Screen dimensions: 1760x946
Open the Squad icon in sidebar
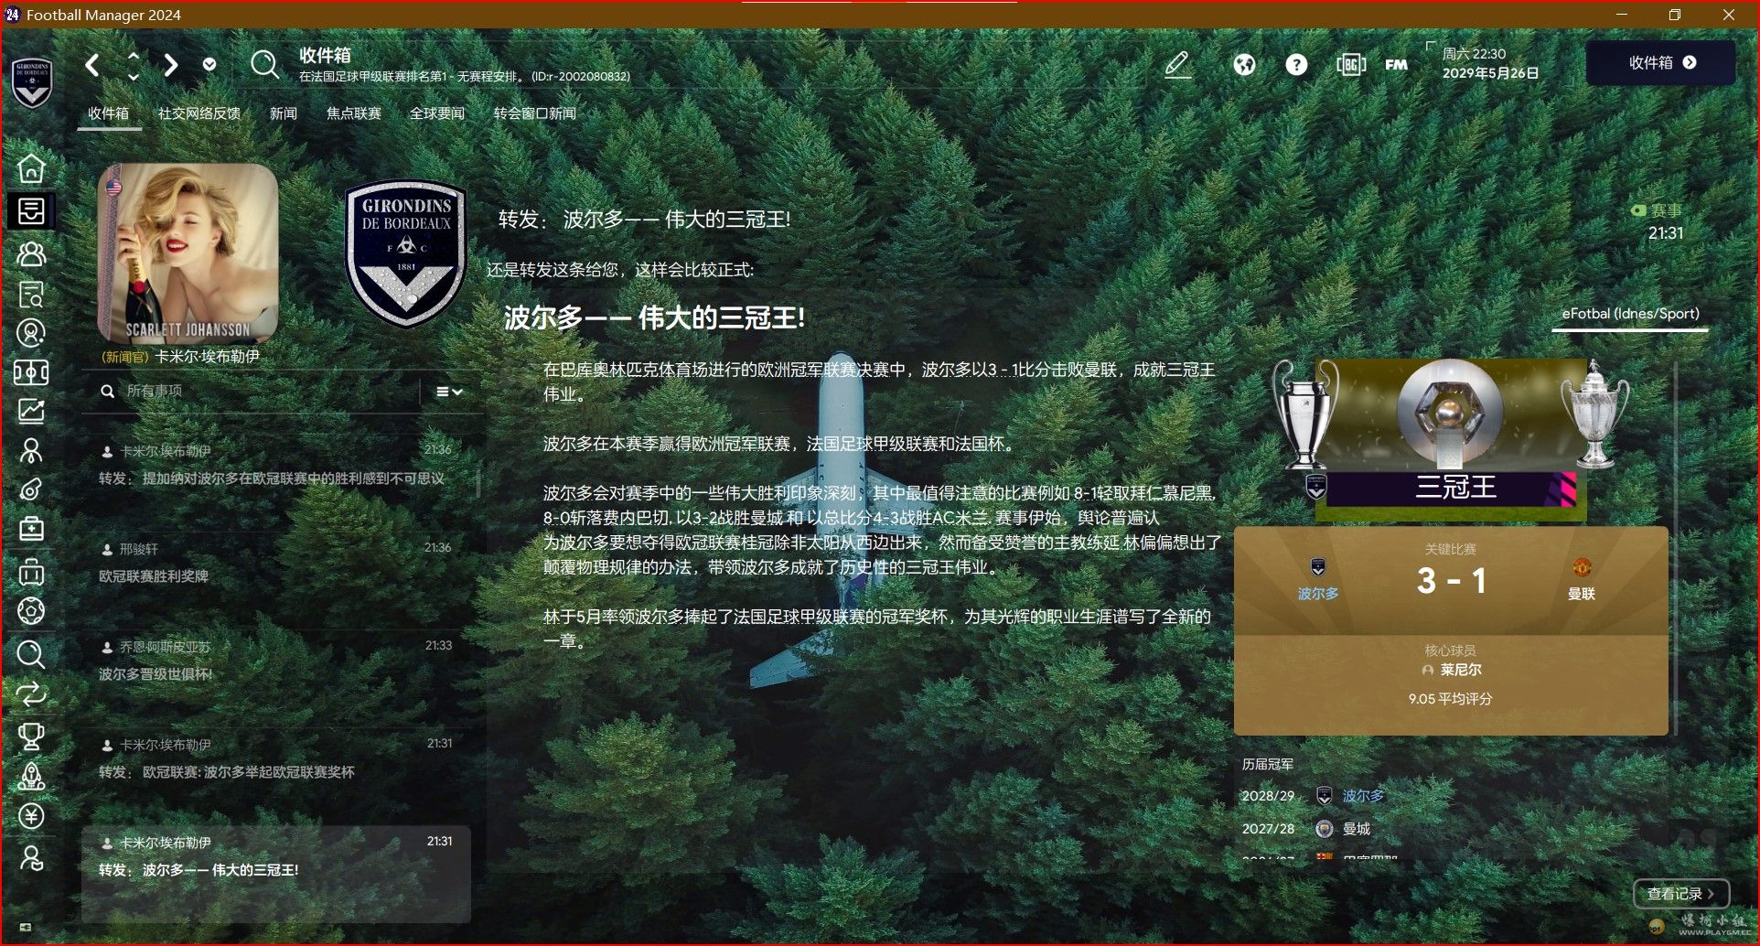pyautogui.click(x=31, y=253)
